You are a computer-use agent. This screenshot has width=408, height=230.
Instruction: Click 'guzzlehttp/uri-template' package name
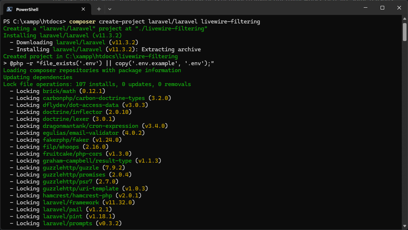pos(81,189)
